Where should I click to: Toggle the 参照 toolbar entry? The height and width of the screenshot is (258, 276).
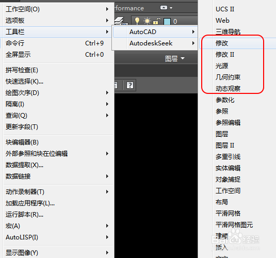pos(222,111)
